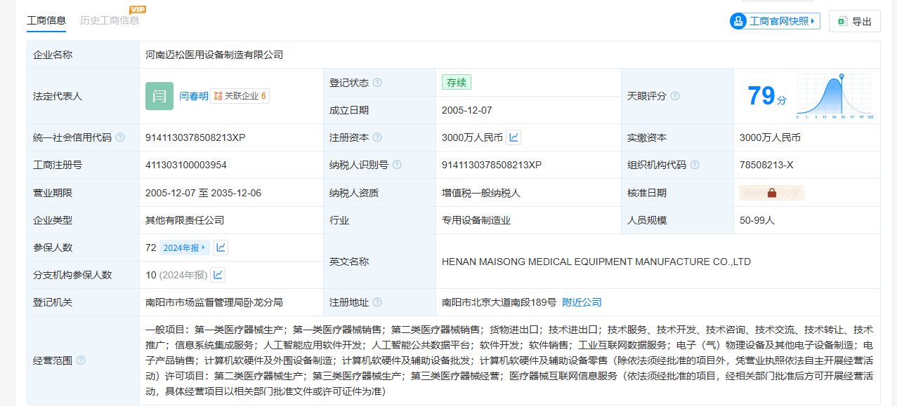Switch to the 历史工商信息 tab
This screenshot has width=897, height=406.
pos(109,20)
